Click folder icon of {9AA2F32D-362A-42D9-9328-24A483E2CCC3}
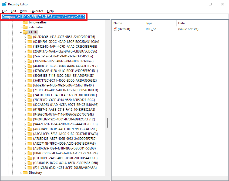 pos(30,124)
